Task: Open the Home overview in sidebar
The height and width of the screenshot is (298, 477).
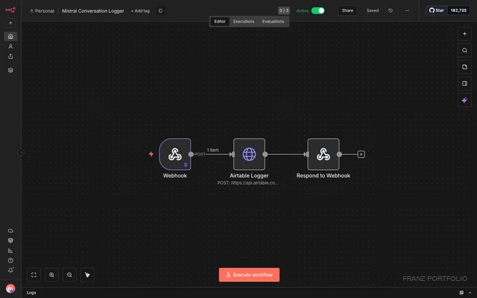Action: tap(10, 37)
